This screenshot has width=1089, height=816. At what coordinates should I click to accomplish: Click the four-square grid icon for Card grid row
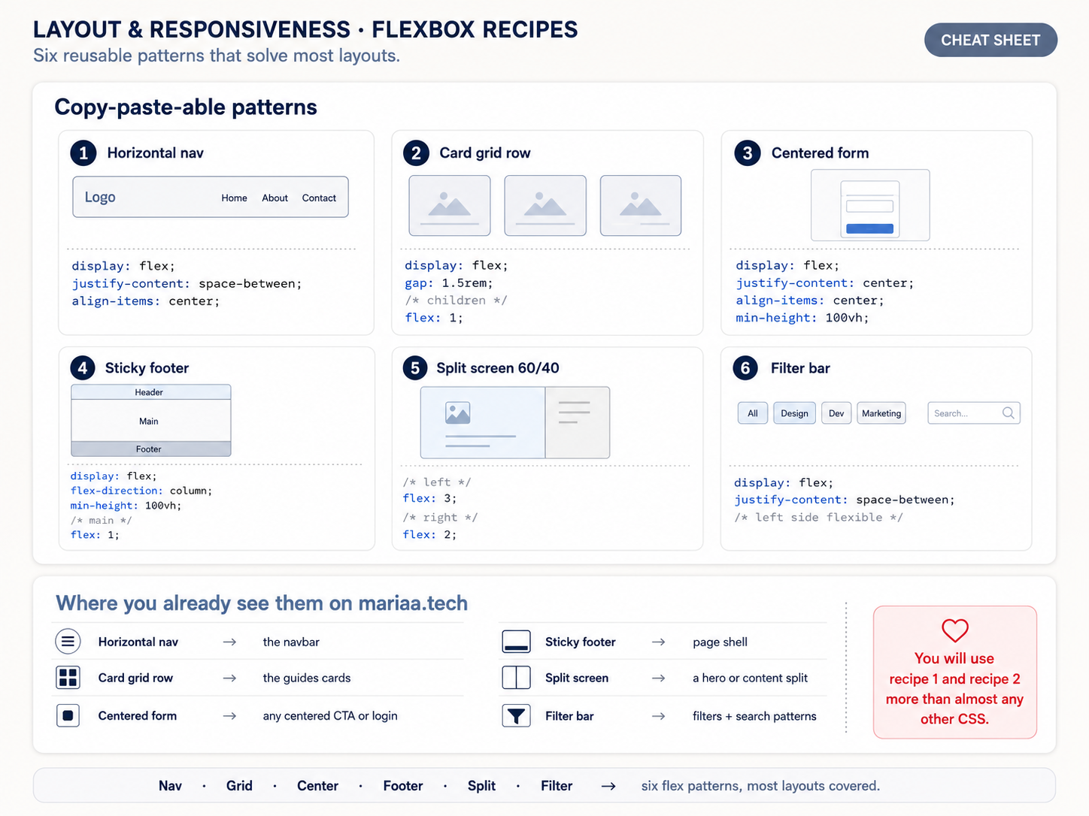68,678
